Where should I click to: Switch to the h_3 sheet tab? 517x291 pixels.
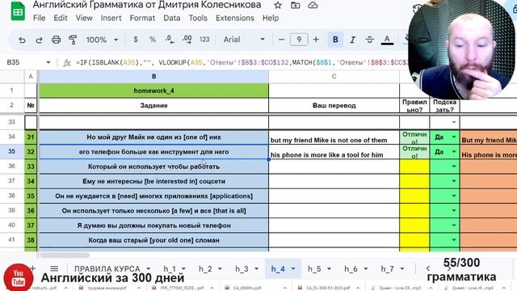point(242,269)
